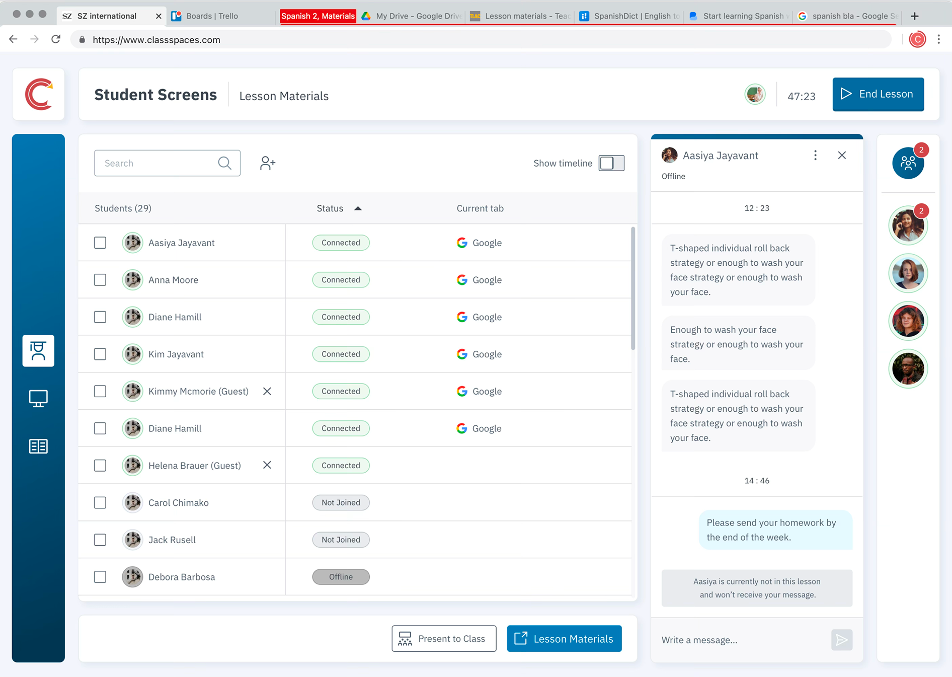Click the magnifier icon in the search field

pyautogui.click(x=224, y=163)
